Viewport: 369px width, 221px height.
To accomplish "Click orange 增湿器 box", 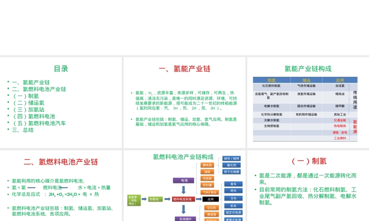I will coord(211,214).
